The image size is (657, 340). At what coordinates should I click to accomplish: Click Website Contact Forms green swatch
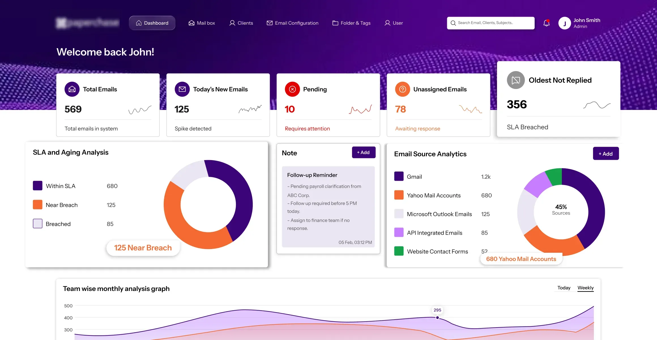pyautogui.click(x=399, y=251)
